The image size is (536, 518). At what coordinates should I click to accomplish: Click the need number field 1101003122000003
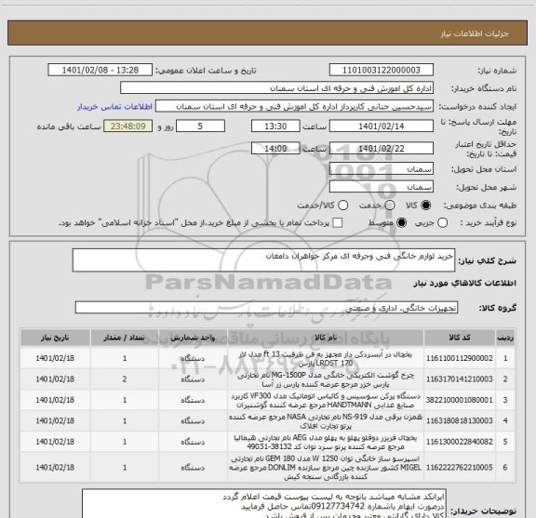click(382, 70)
